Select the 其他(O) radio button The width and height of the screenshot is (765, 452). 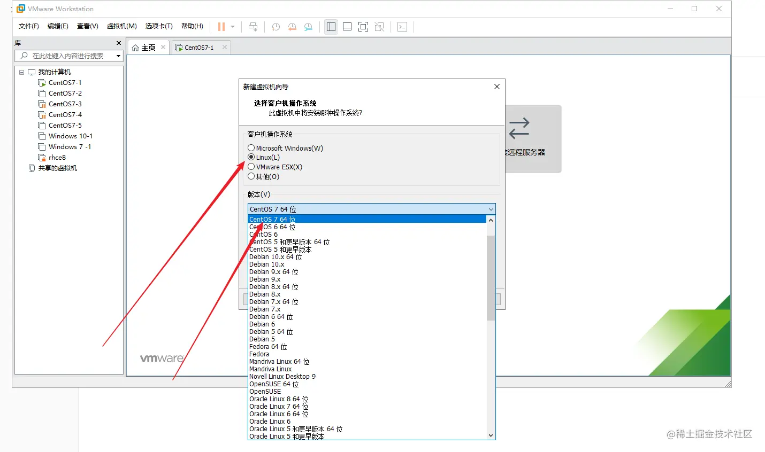click(251, 176)
